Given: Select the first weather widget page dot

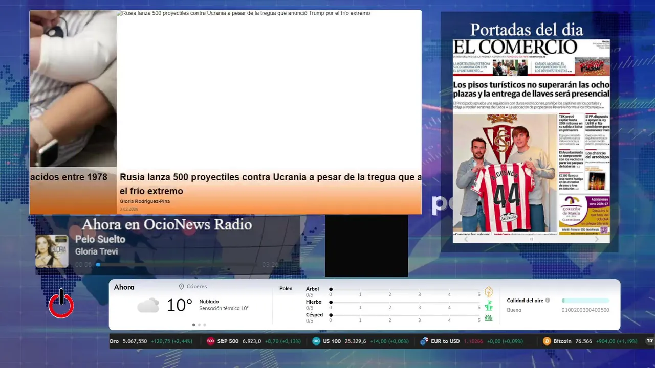Looking at the screenshot, I should point(193,325).
